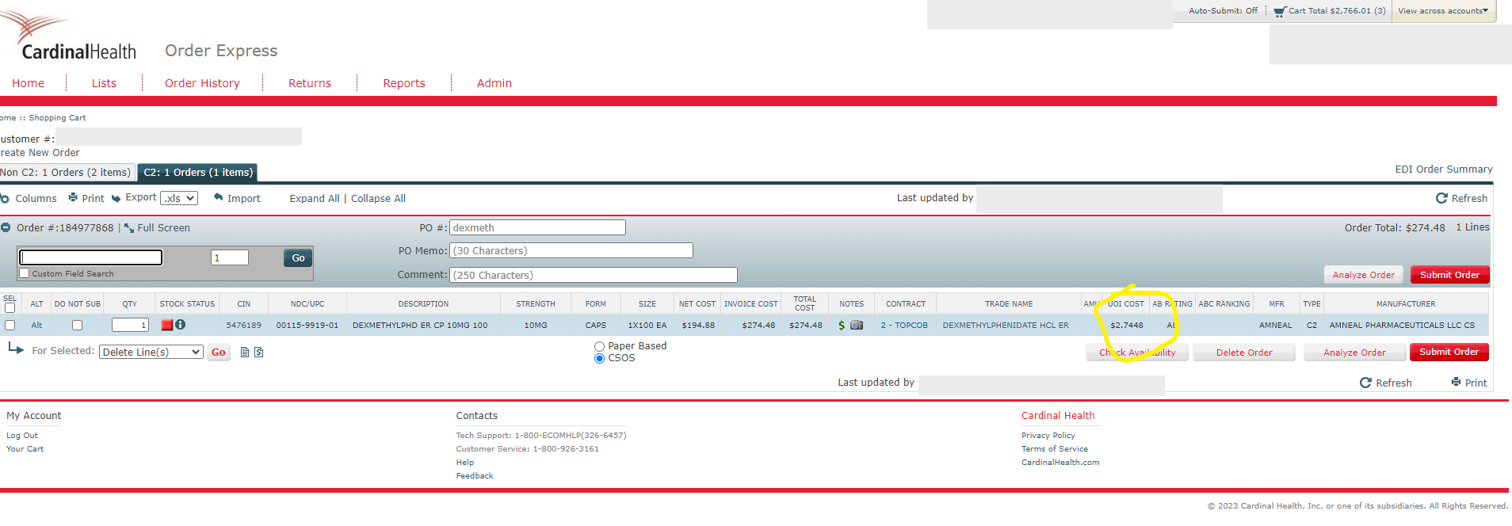This screenshot has height=526, width=1512.
Task: Open the Reports menu
Action: click(x=404, y=83)
